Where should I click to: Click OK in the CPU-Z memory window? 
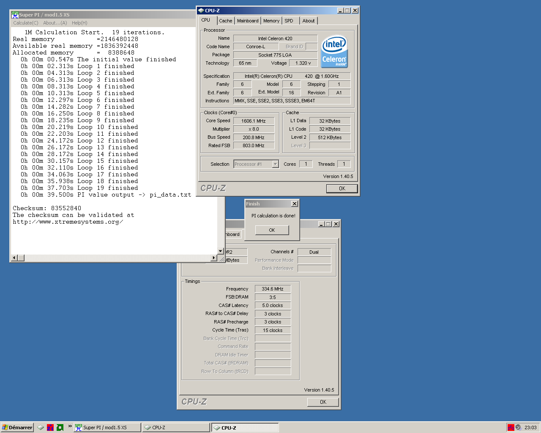click(x=323, y=402)
